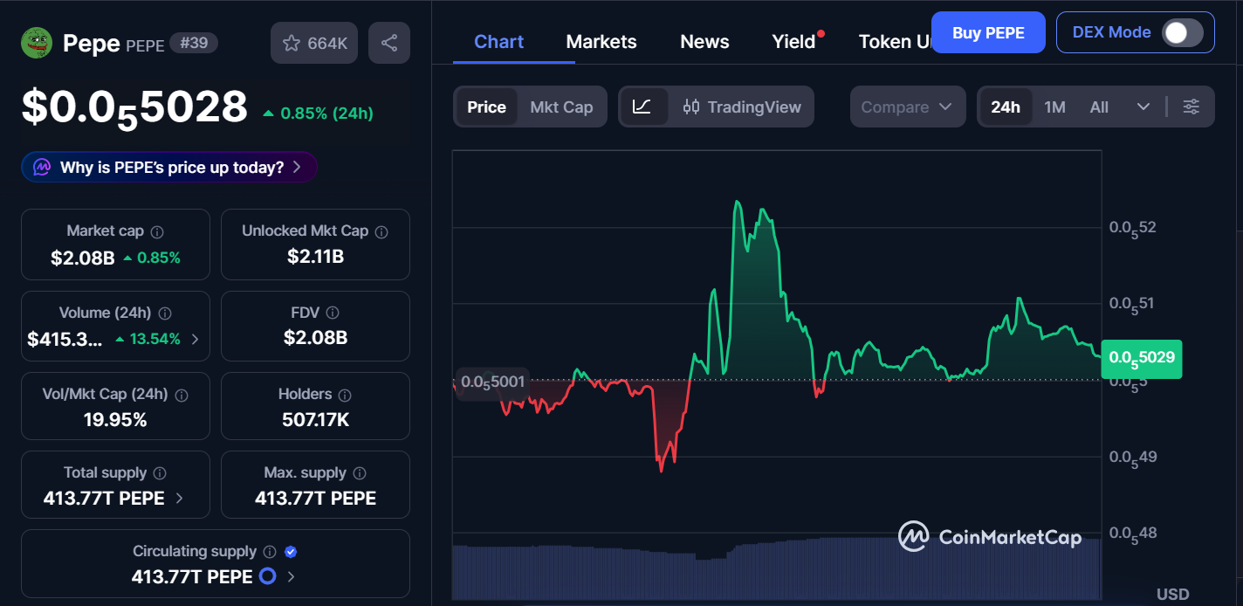Switch chart to Mkt Cap view
This screenshot has width=1243, height=606.
point(562,107)
